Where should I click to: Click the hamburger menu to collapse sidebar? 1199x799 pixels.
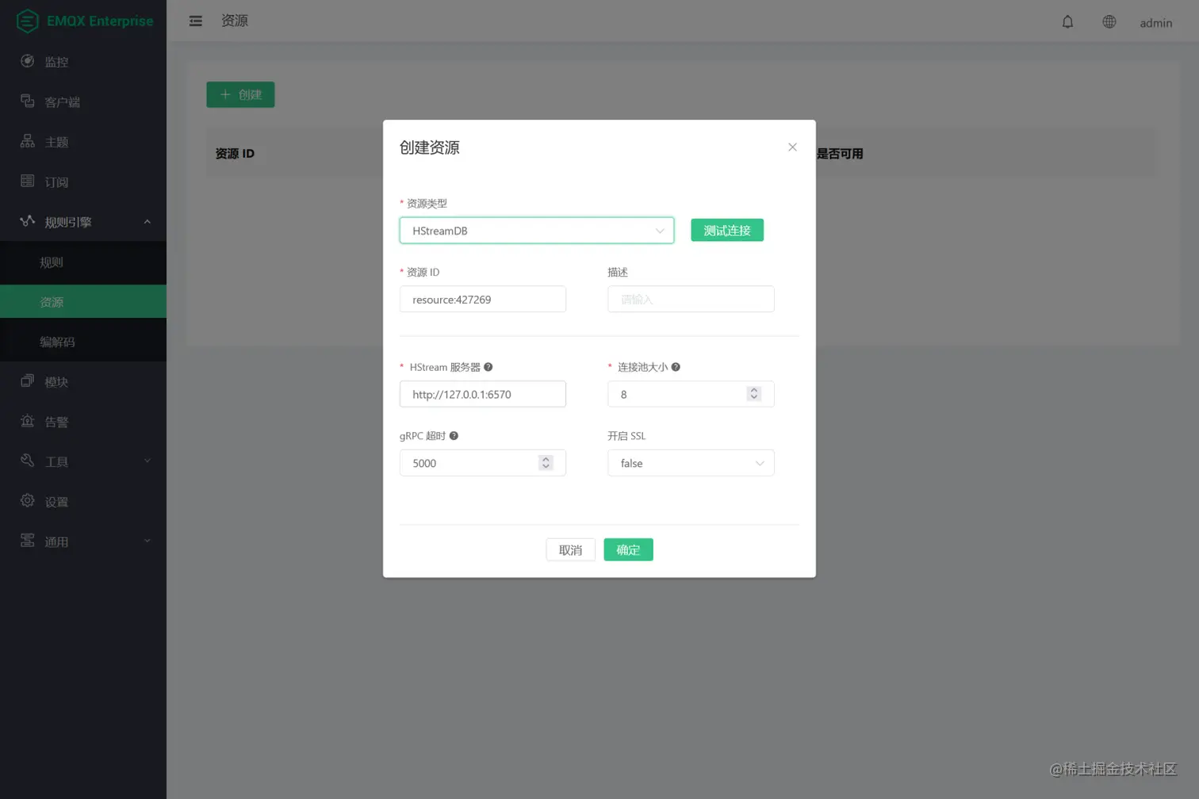coord(195,21)
